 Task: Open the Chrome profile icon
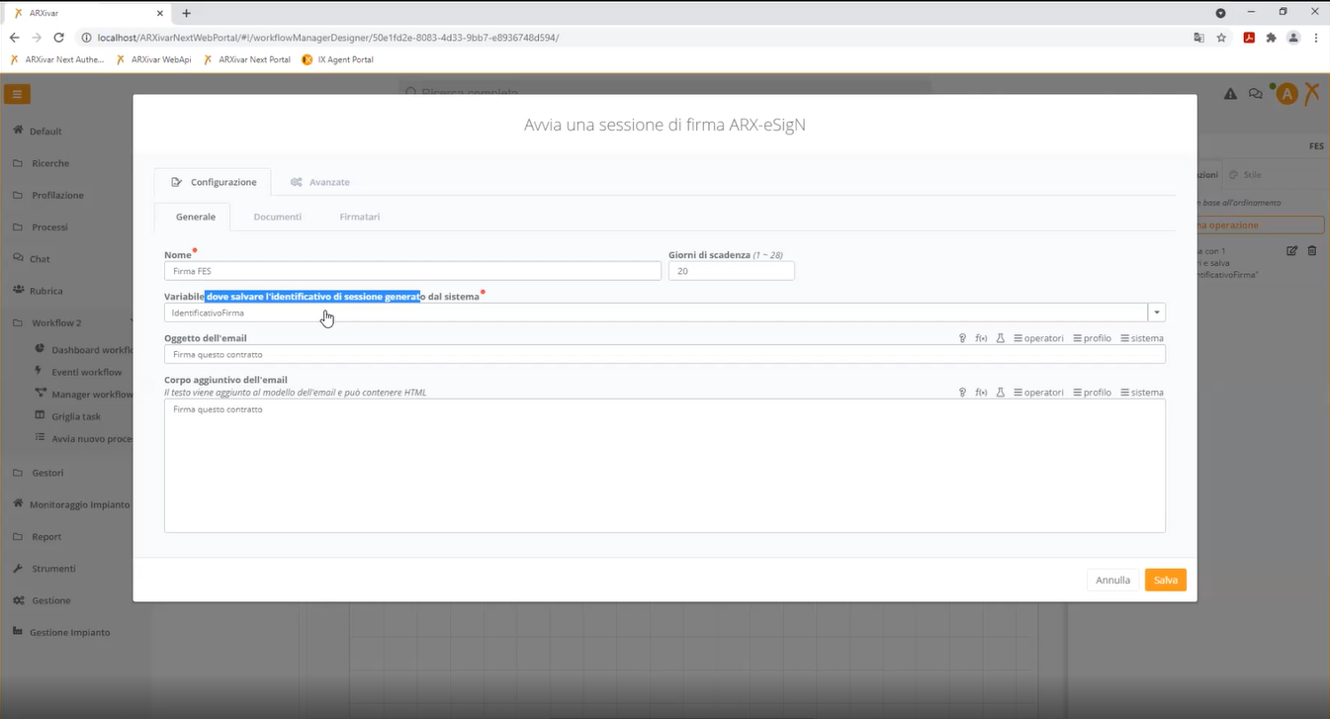[1292, 38]
